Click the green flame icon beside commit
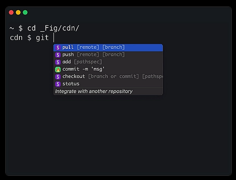 click(x=58, y=69)
